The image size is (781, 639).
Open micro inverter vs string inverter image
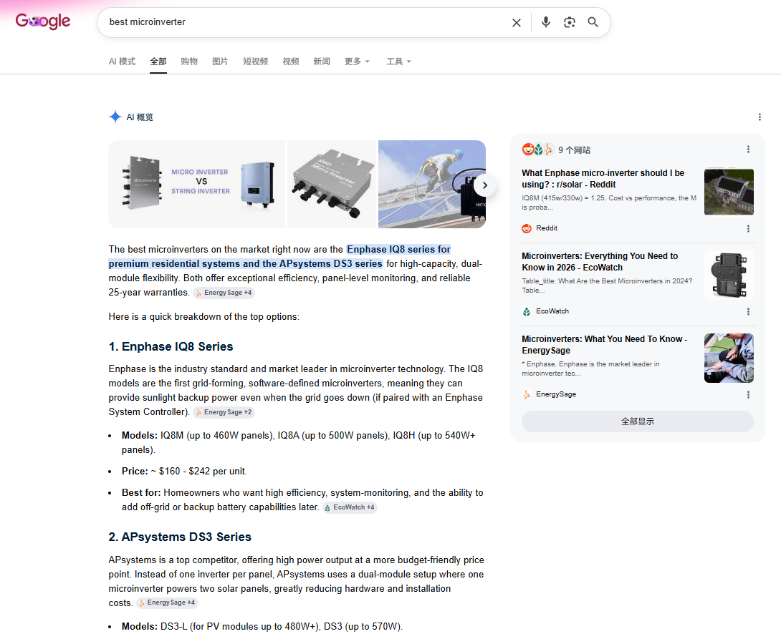tap(197, 184)
